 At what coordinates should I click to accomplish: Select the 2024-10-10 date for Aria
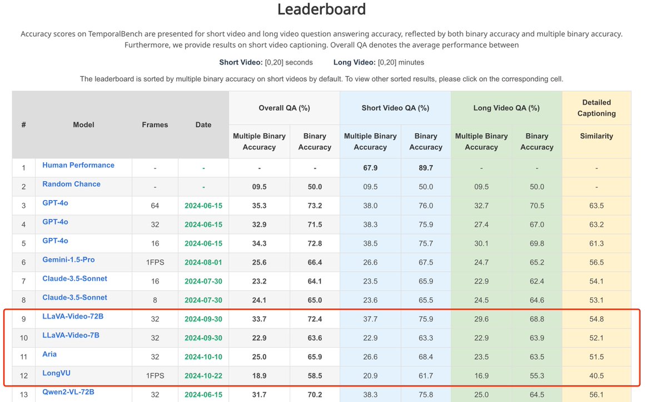coord(203,357)
